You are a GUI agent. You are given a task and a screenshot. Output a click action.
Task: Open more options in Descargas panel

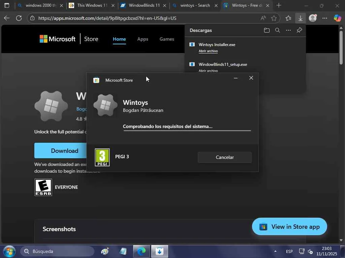pyautogui.click(x=288, y=30)
